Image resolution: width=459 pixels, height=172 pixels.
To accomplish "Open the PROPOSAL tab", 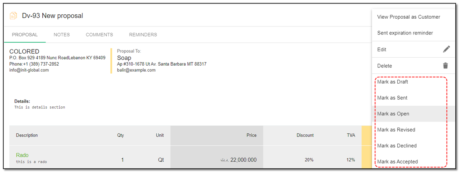I will [25, 35].
